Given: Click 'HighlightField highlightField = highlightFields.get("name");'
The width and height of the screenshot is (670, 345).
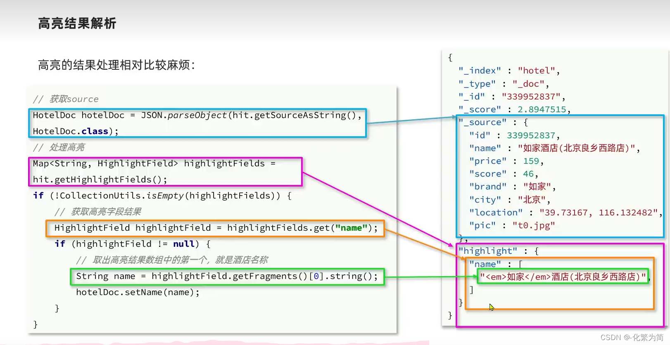Looking at the screenshot, I should 216,228.
